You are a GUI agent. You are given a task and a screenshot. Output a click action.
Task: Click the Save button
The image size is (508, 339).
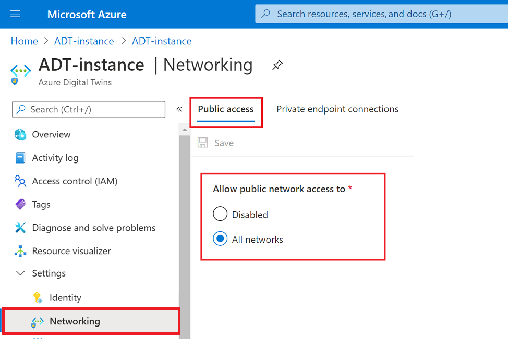point(216,143)
